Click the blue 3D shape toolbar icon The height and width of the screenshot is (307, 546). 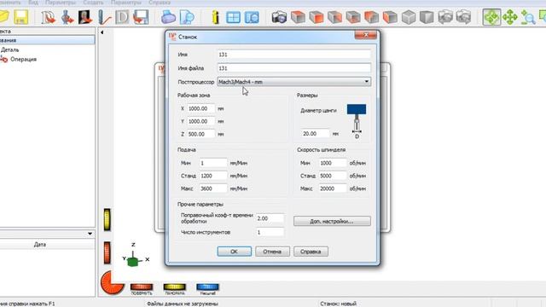click(x=168, y=17)
